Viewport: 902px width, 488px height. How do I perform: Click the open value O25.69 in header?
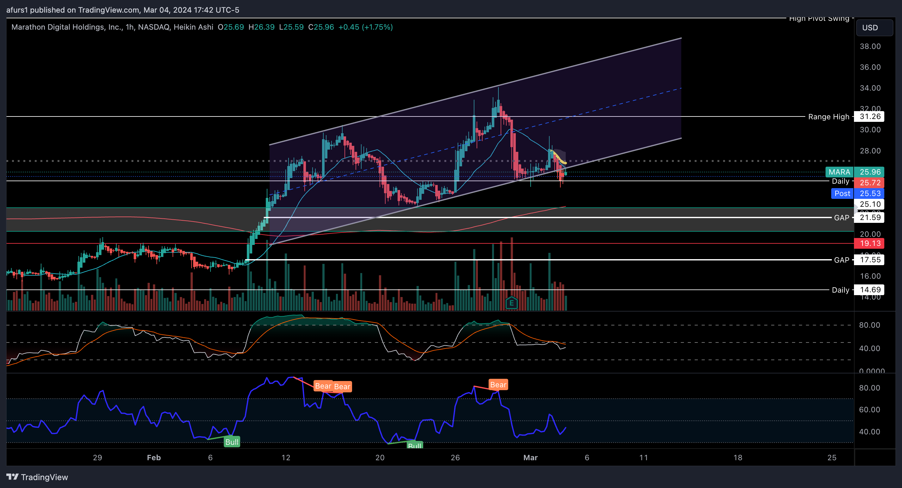click(x=231, y=27)
